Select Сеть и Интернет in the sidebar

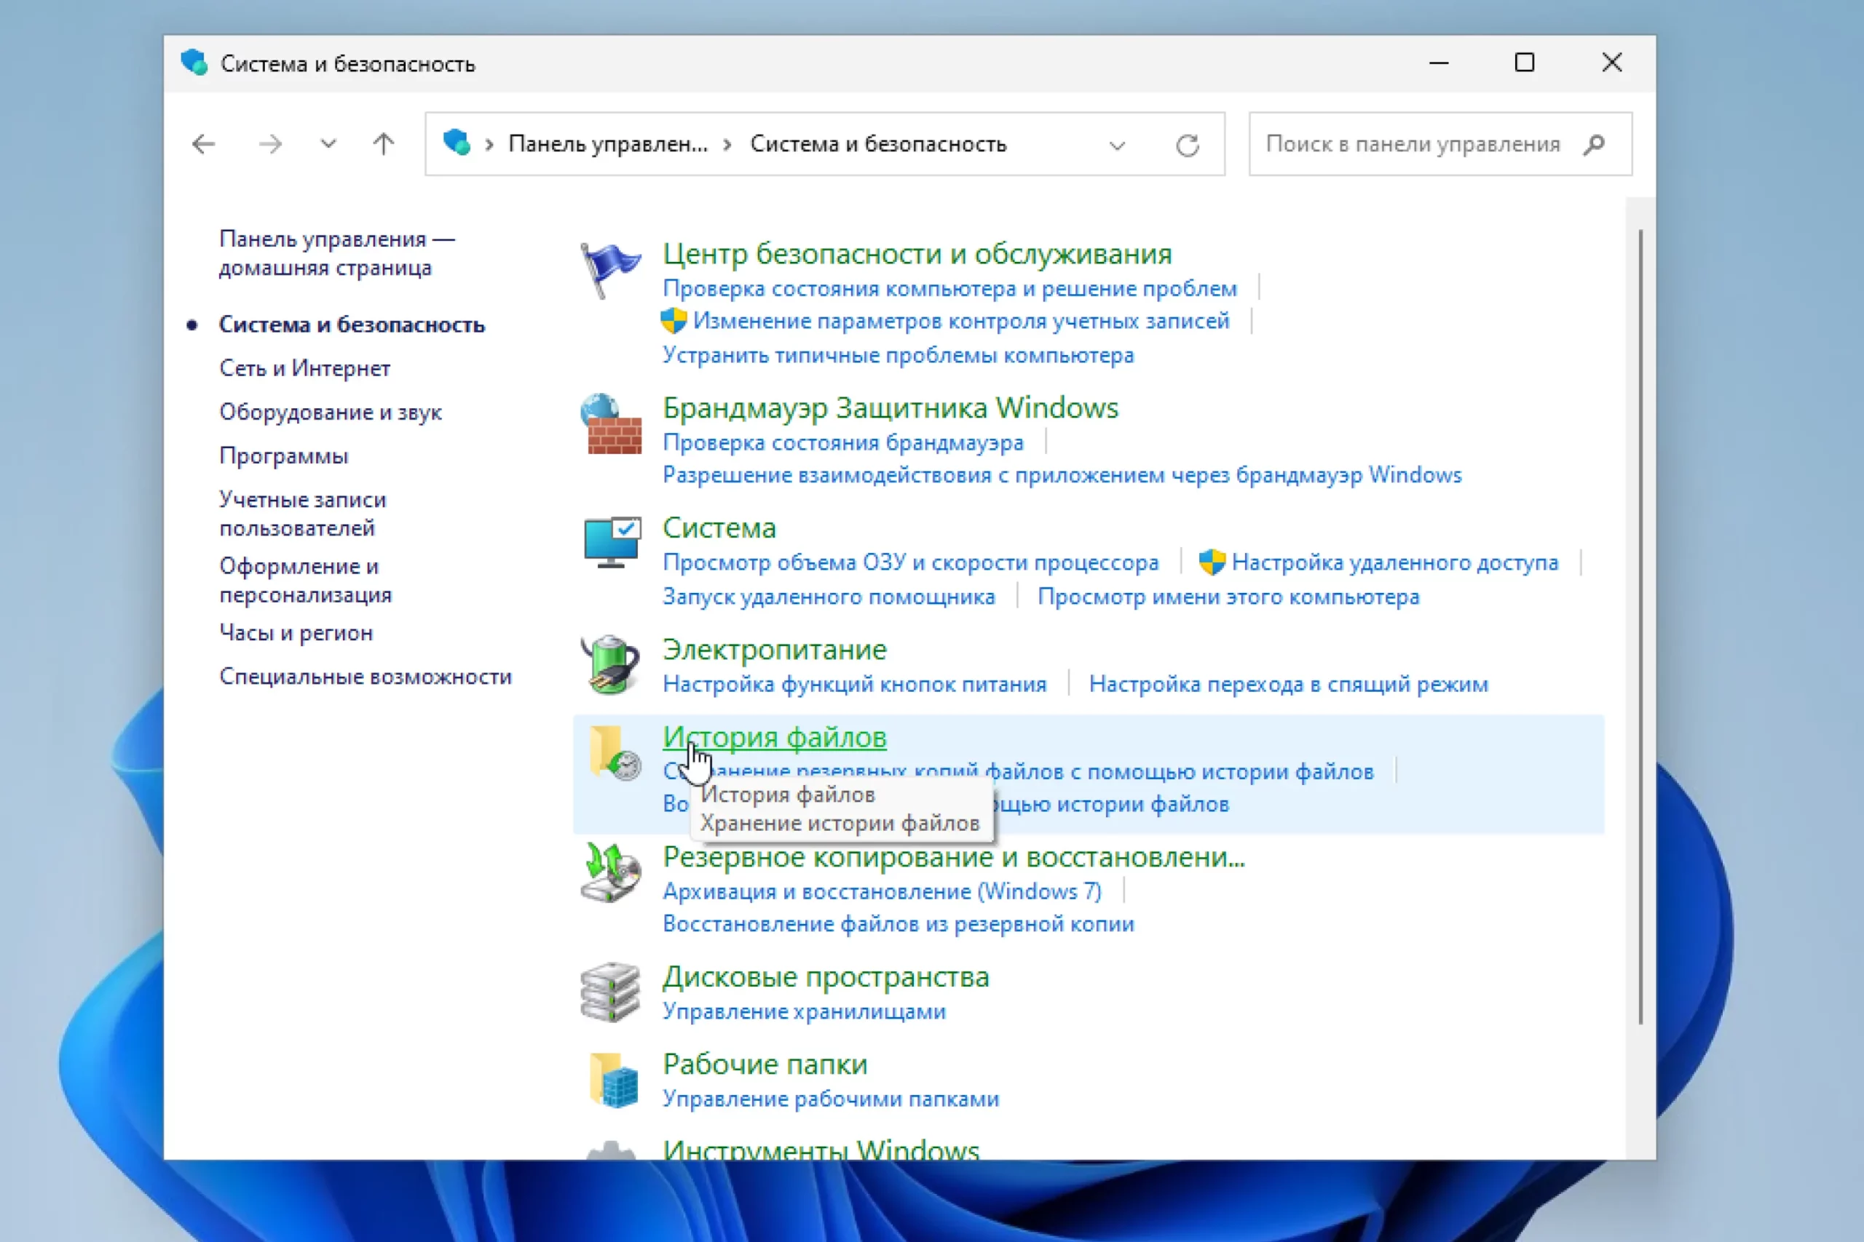(304, 368)
